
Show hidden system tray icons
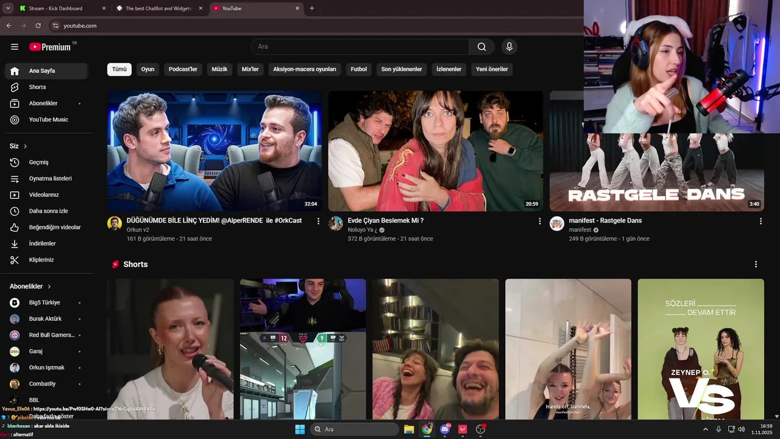click(706, 429)
